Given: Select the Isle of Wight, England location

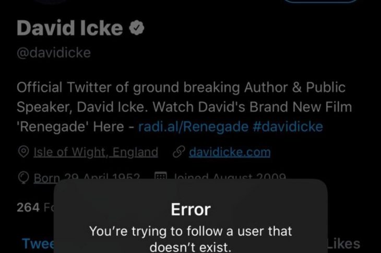Looking at the screenshot, I should pos(96,152).
